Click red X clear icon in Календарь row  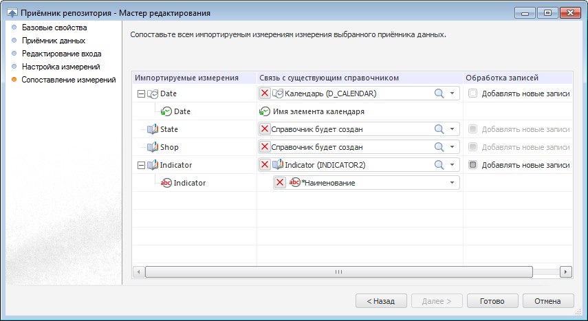pos(265,93)
